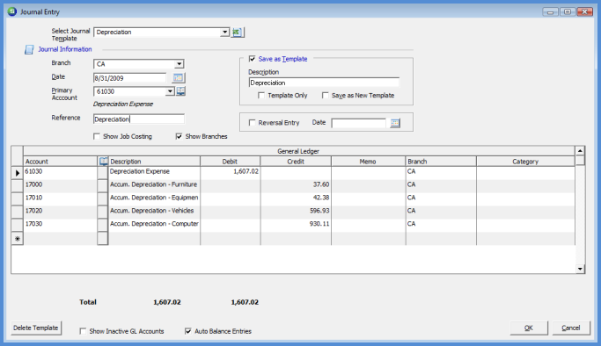Click the template Description text field
Viewport: 601px width, 346px height.
pyautogui.click(x=324, y=83)
